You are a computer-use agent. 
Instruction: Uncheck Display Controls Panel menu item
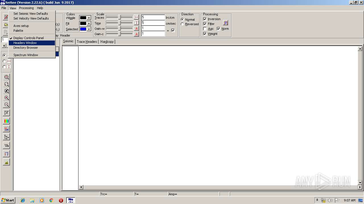click(x=32, y=38)
